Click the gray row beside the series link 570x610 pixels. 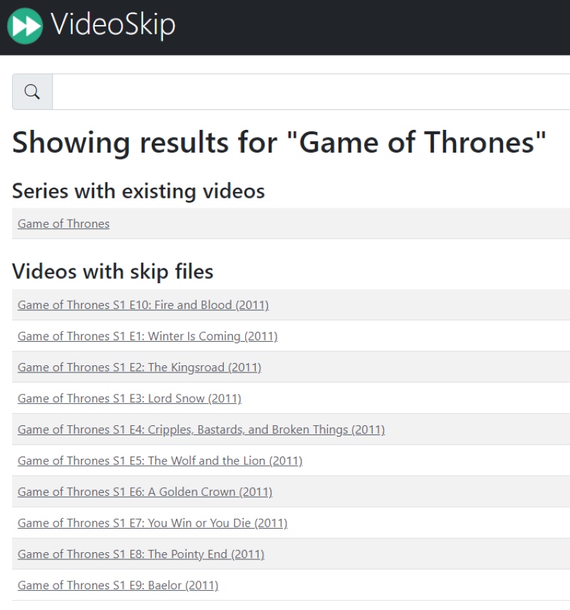[x=338, y=224]
